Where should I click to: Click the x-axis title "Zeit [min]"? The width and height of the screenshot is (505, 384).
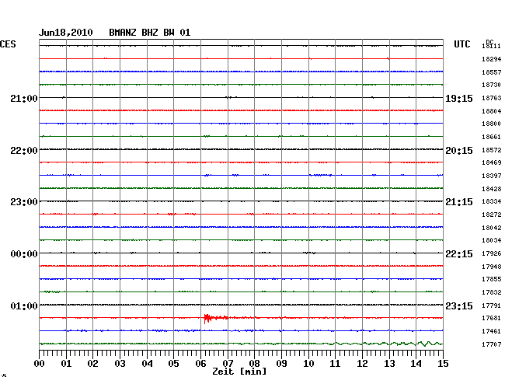pos(239,372)
